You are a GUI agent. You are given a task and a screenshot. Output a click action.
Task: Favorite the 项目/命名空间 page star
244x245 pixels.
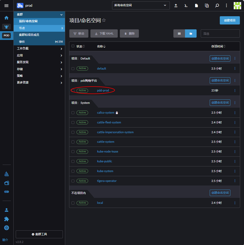point(104,20)
